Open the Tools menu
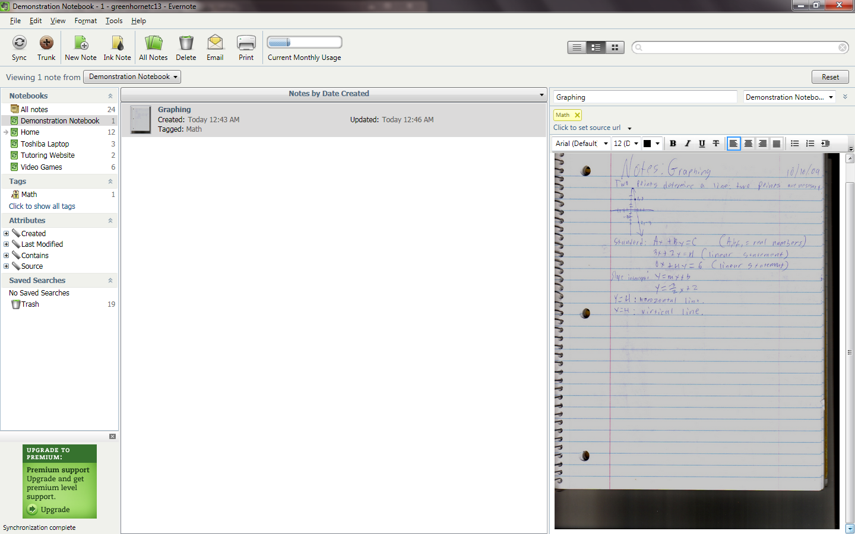Image resolution: width=855 pixels, height=534 pixels. click(114, 21)
